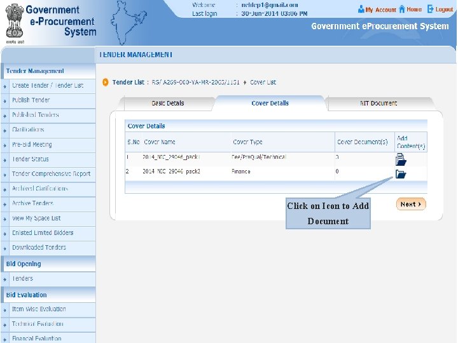Click cover name 2014_NIC_29046_pack1
458x343 pixels.
[x=171, y=157]
